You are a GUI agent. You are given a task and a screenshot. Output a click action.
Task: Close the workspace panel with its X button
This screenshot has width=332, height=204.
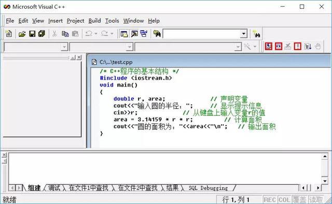point(79,57)
